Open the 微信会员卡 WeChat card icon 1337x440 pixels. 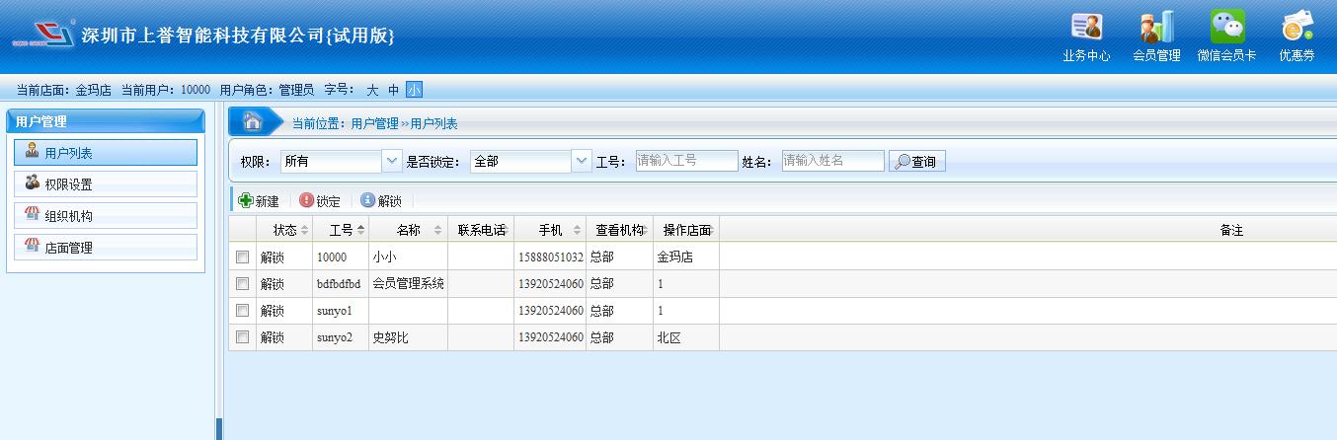[x=1227, y=28]
